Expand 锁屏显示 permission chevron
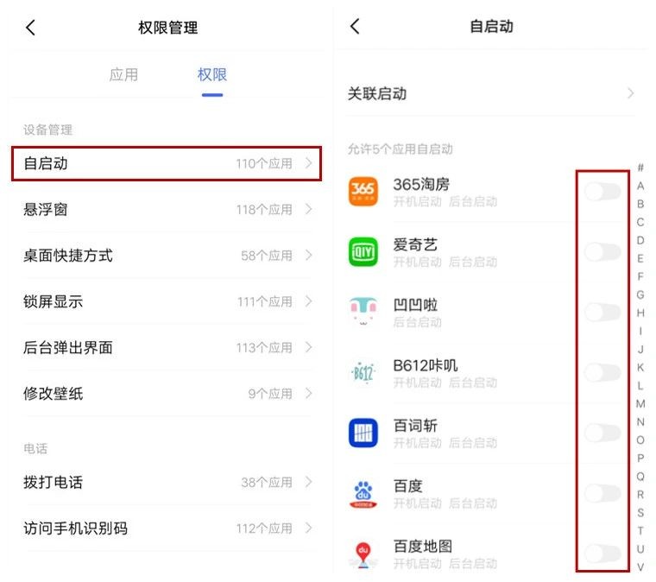 pyautogui.click(x=309, y=302)
